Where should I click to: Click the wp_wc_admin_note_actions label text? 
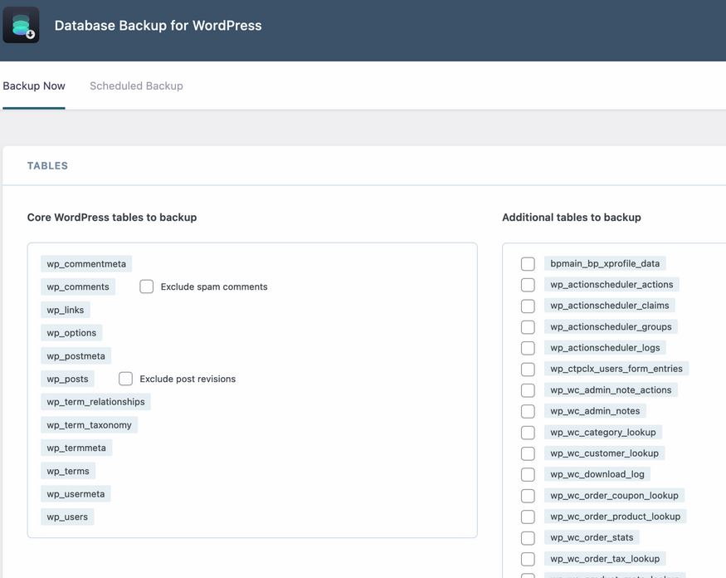[611, 389]
